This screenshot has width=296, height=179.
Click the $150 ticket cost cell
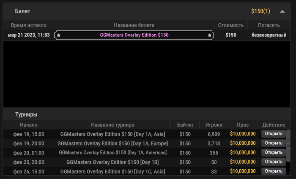231,35
